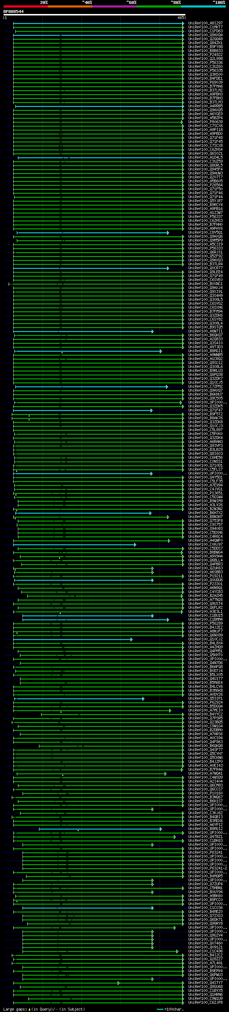Select label UniRef100_Q0UQU6
This screenshot has width=229, height=1012.
[x=205, y=580]
